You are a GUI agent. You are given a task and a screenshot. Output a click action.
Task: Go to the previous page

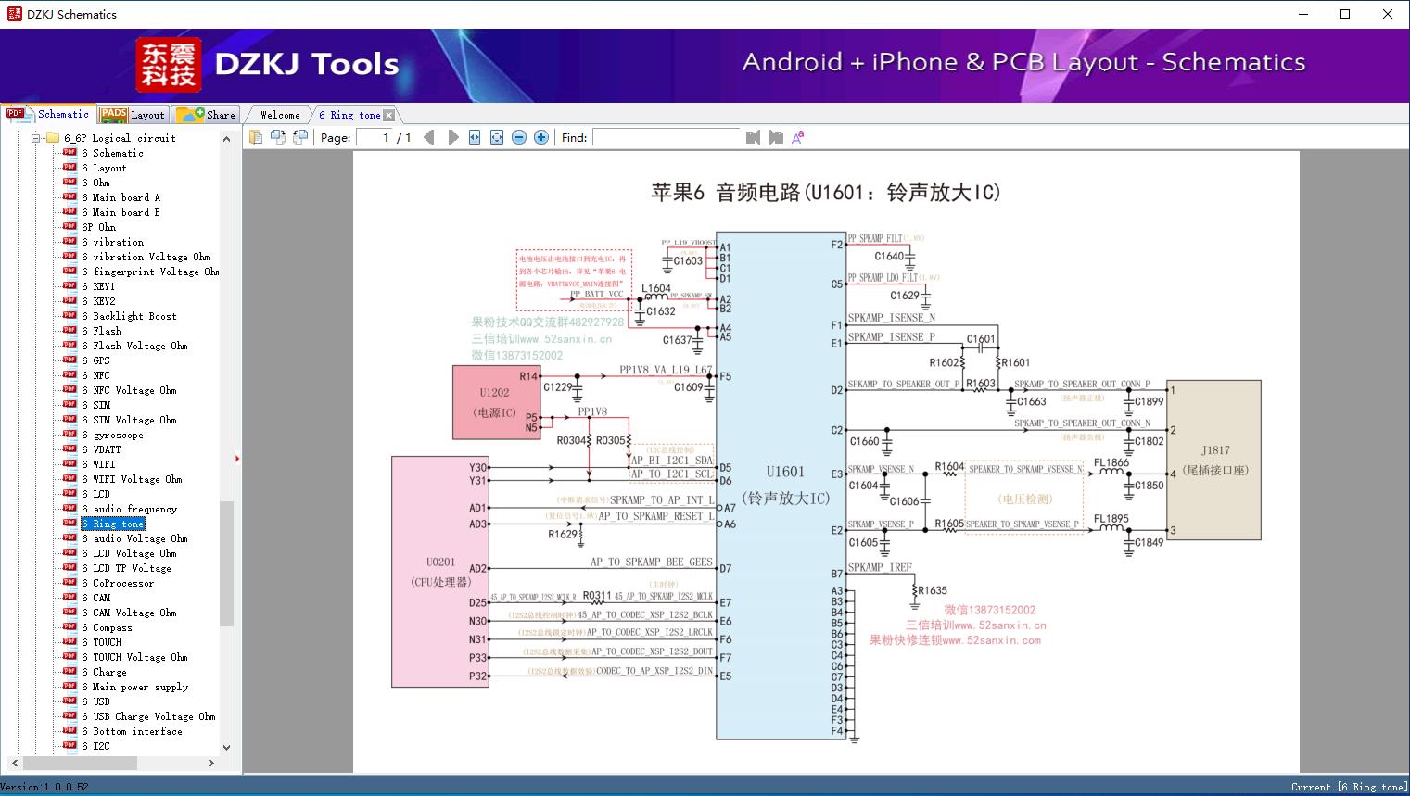coord(429,137)
